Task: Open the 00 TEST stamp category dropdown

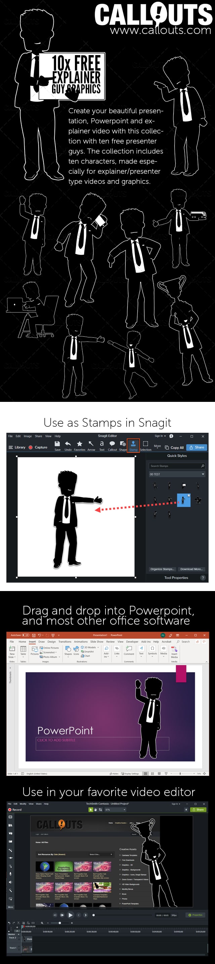Action: pos(176,474)
